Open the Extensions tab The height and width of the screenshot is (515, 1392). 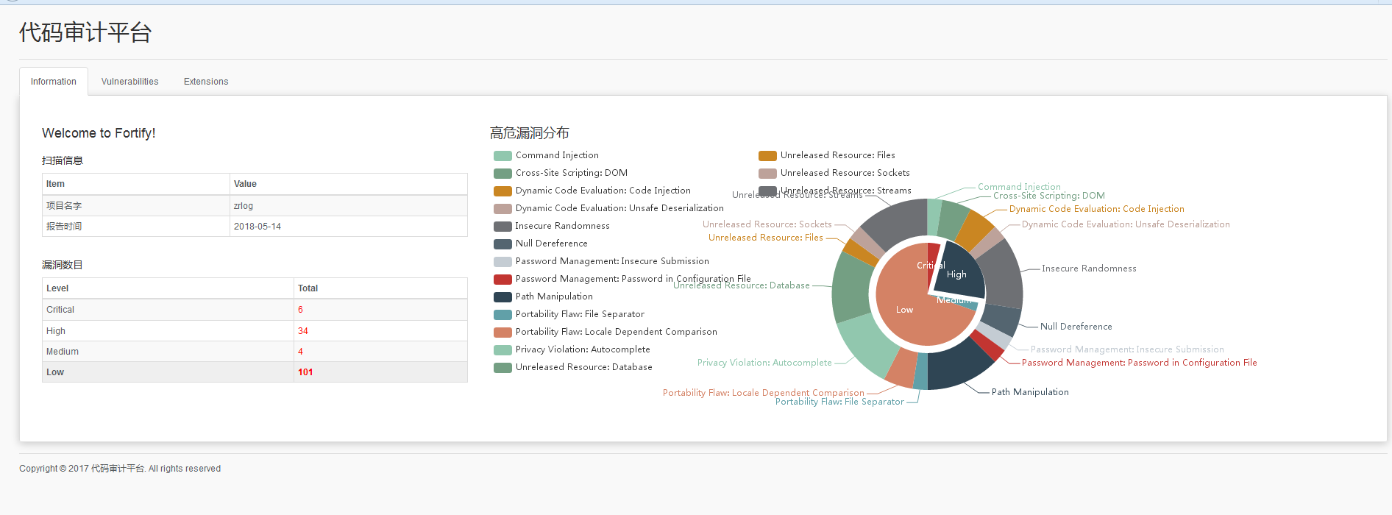[206, 82]
